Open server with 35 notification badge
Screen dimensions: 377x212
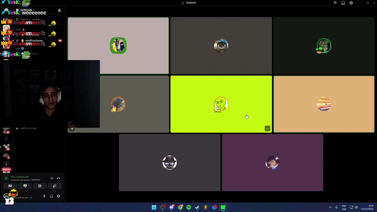point(6,147)
